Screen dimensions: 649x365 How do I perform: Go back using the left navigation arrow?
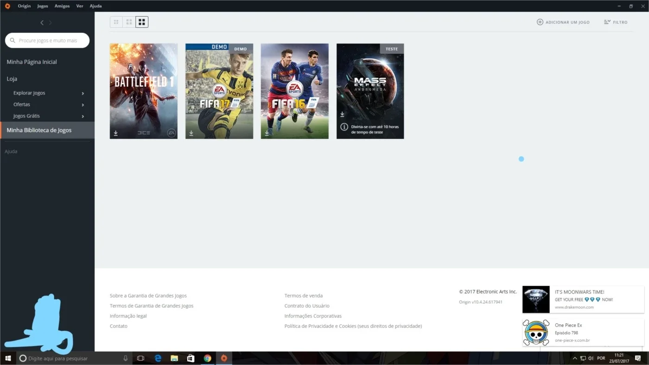click(x=42, y=23)
